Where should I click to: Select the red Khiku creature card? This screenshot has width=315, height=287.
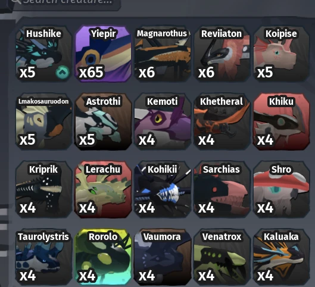[x=281, y=121]
